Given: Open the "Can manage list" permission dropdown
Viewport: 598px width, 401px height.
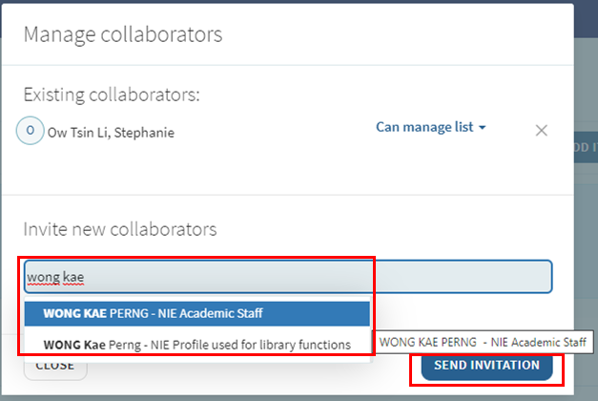Looking at the screenshot, I should (x=425, y=127).
